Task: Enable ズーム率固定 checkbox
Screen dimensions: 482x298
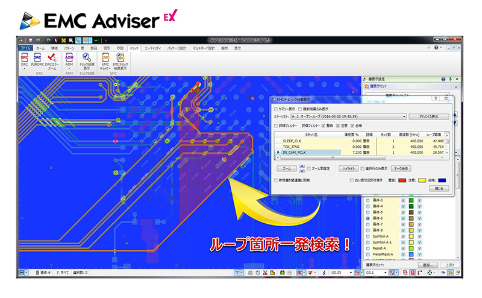Action: pos(308,169)
